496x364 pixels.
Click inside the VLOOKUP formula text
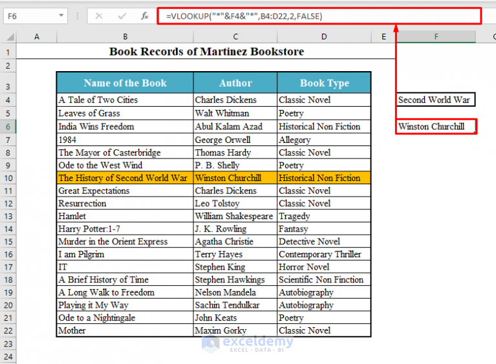244,16
